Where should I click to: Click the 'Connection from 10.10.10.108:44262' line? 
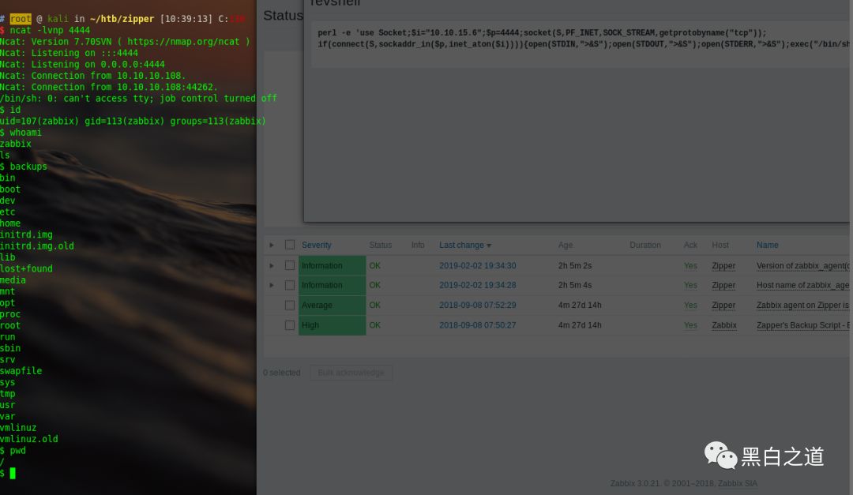(109, 87)
